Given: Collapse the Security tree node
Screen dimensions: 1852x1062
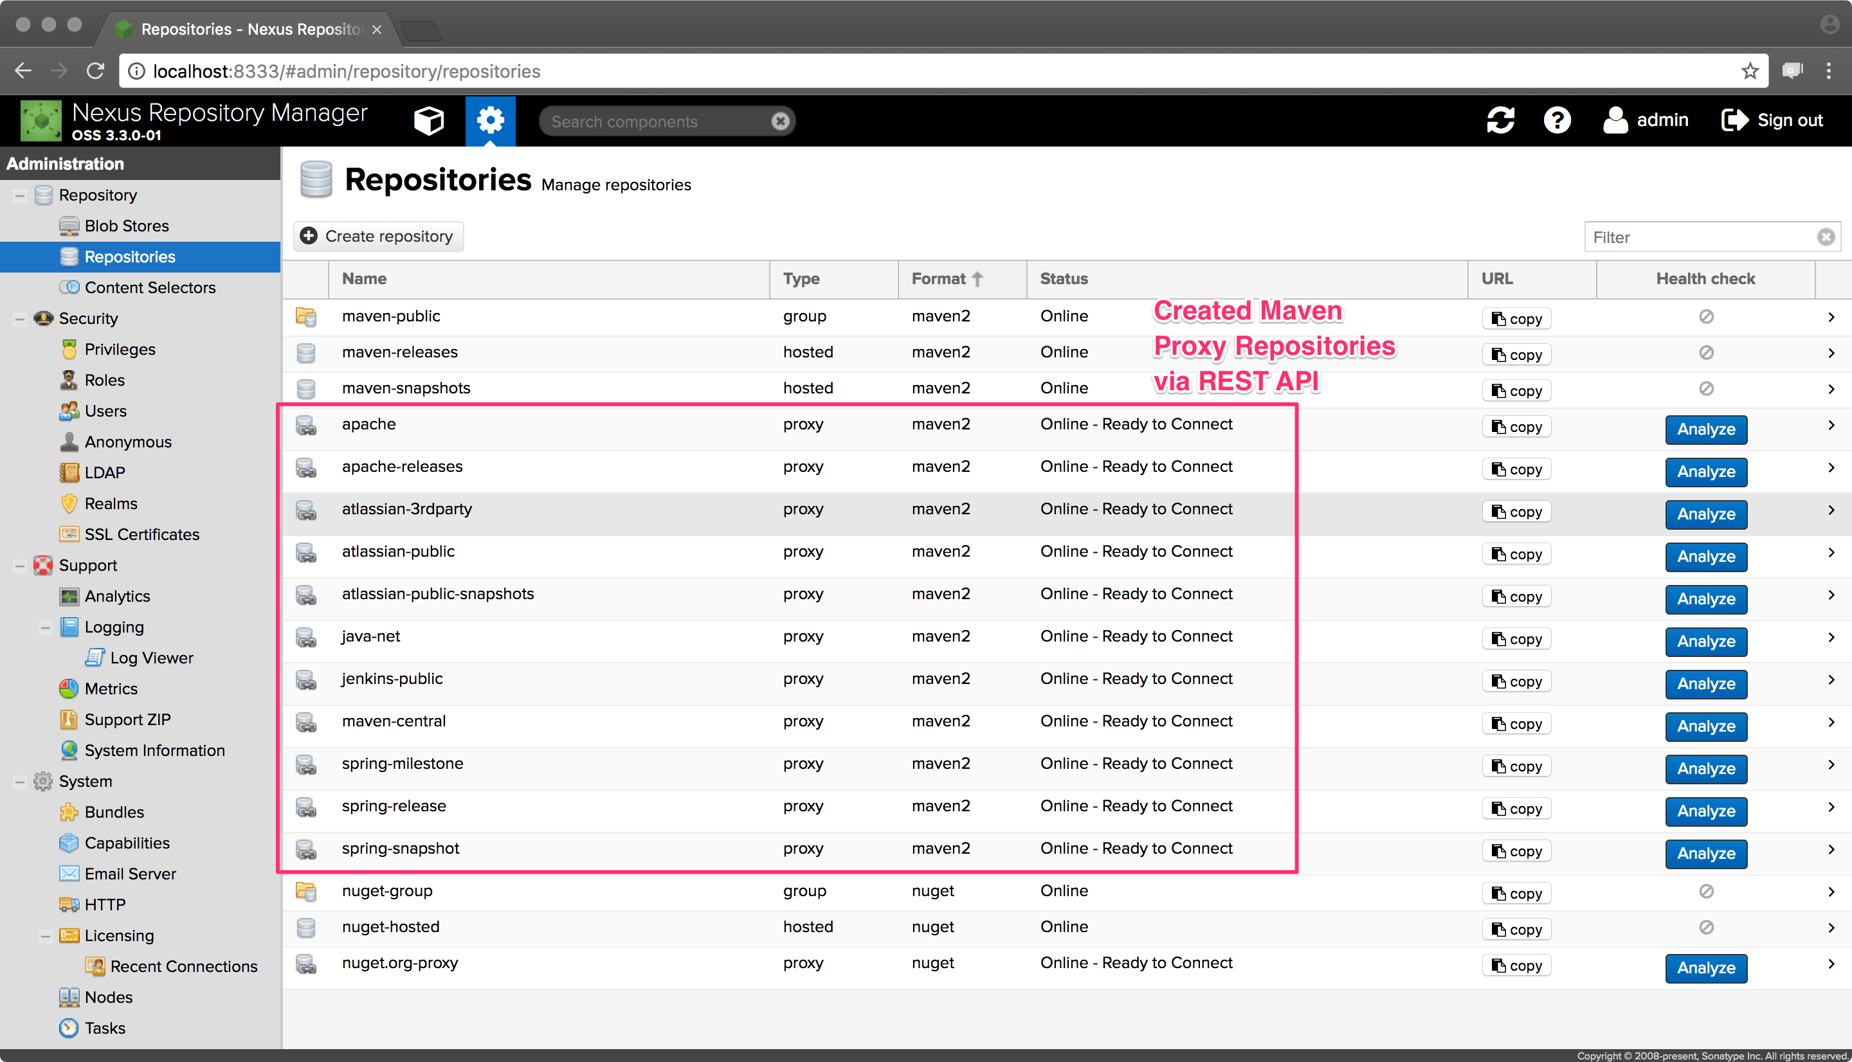Looking at the screenshot, I should coord(20,319).
